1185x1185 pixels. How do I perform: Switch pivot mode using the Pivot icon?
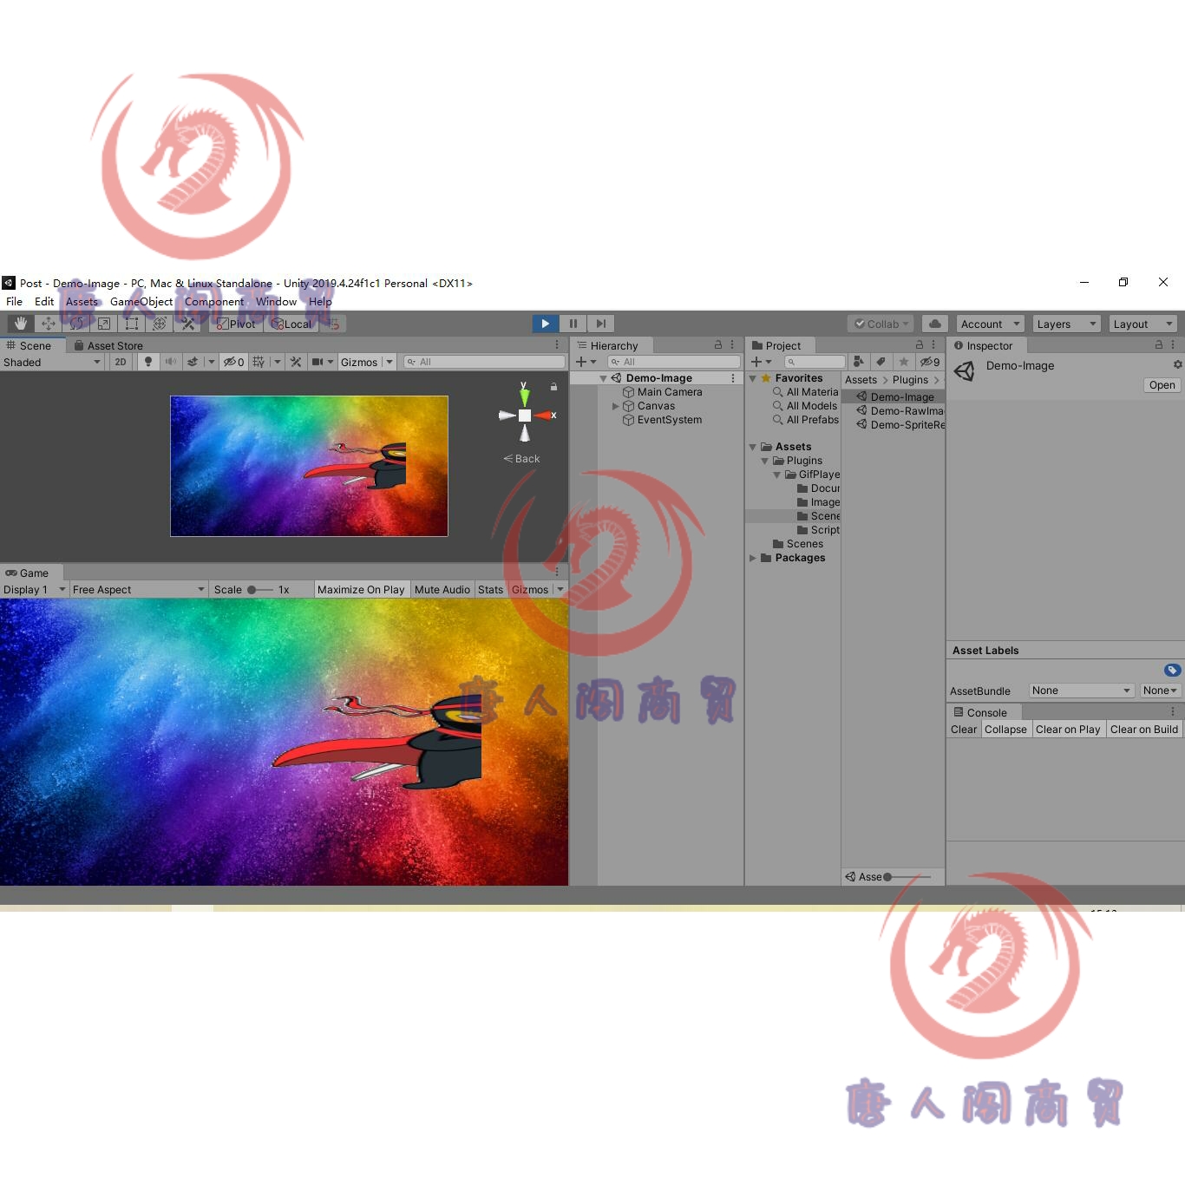(x=235, y=324)
